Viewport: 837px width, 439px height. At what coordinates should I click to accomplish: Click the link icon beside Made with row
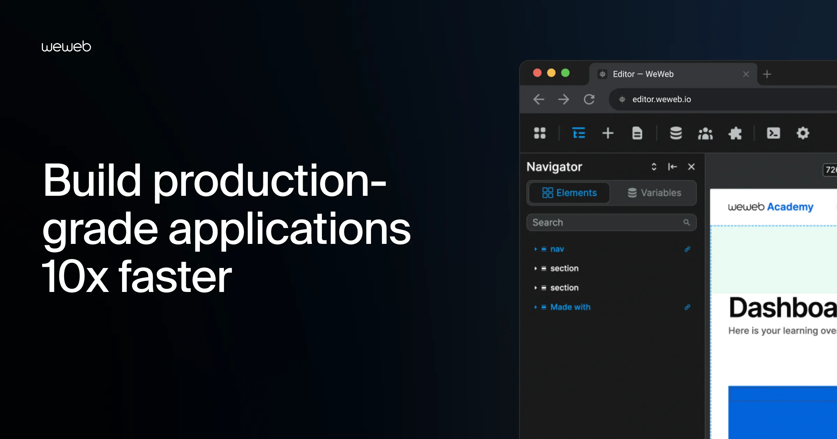click(x=687, y=307)
